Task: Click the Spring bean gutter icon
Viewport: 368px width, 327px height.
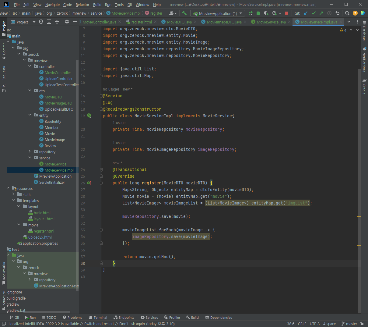Action: click(89, 116)
